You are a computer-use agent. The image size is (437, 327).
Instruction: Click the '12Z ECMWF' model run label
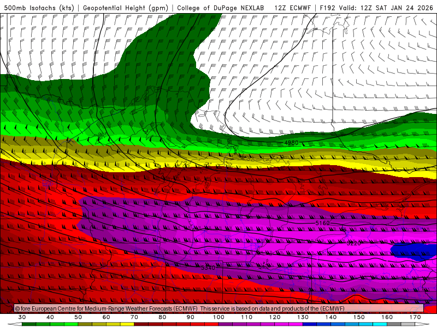292,8
